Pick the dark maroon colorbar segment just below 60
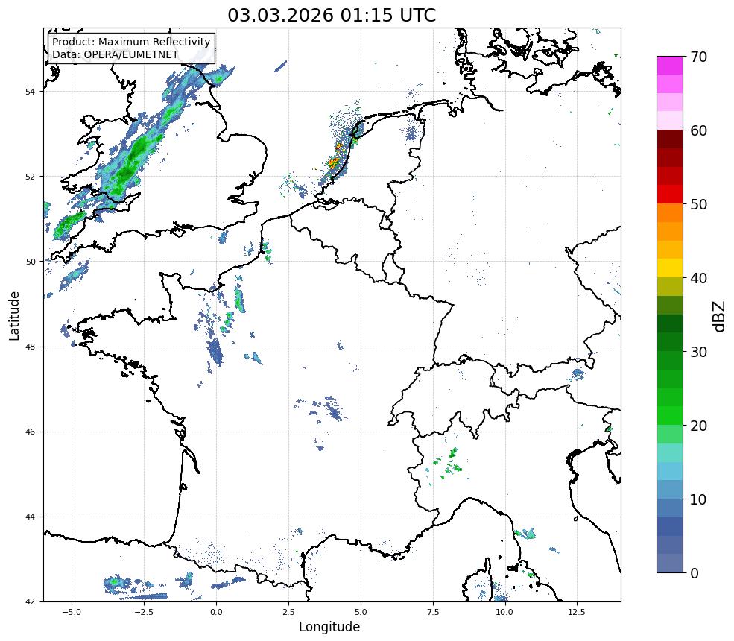 coord(670,139)
